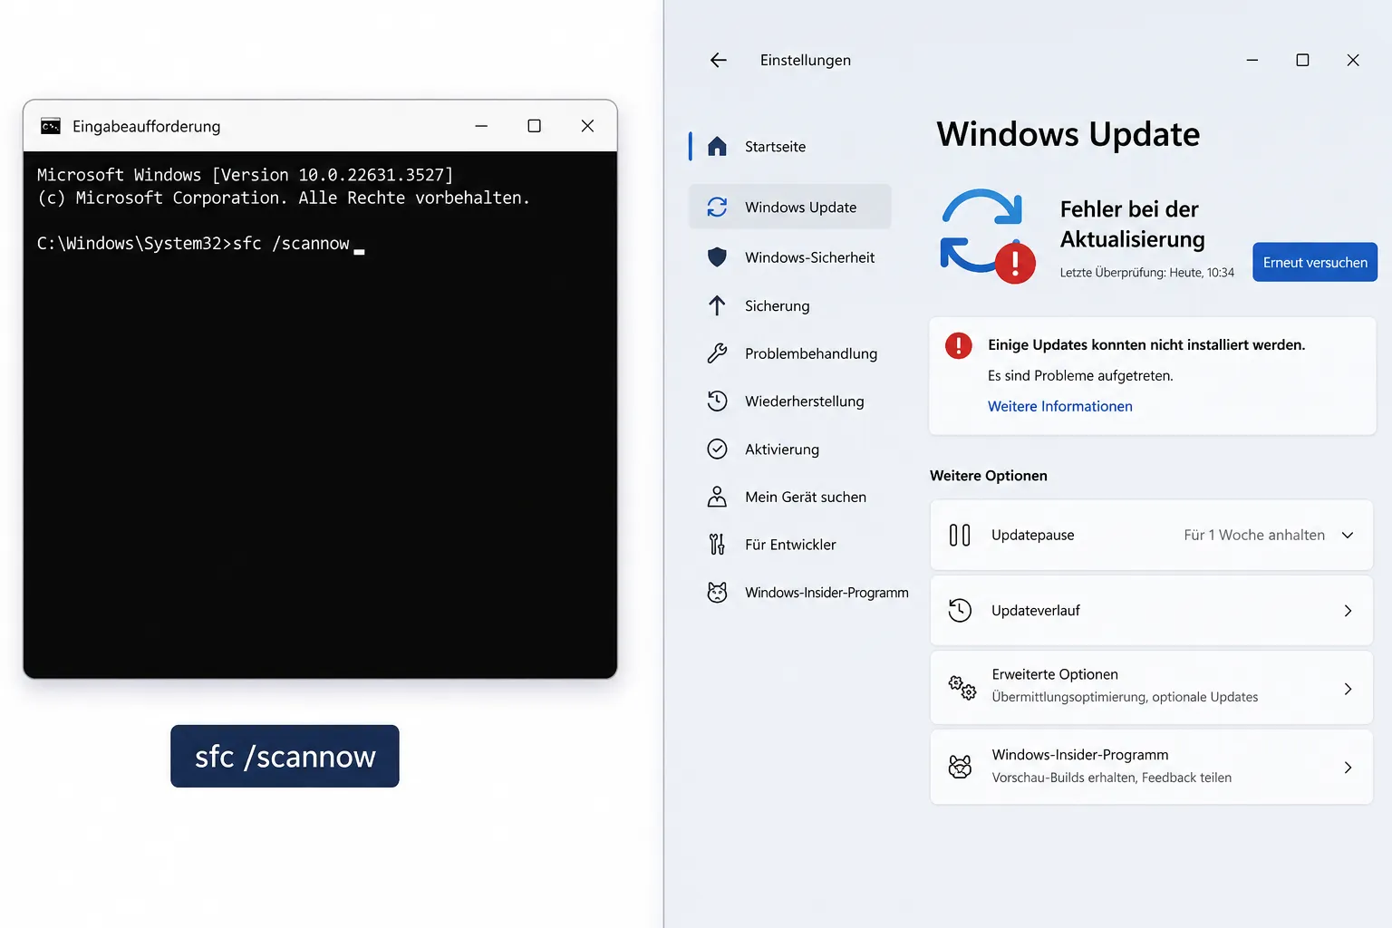The image size is (1392, 928).
Task: Click the Es sind Probleme aufgetreten text
Action: point(1080,376)
